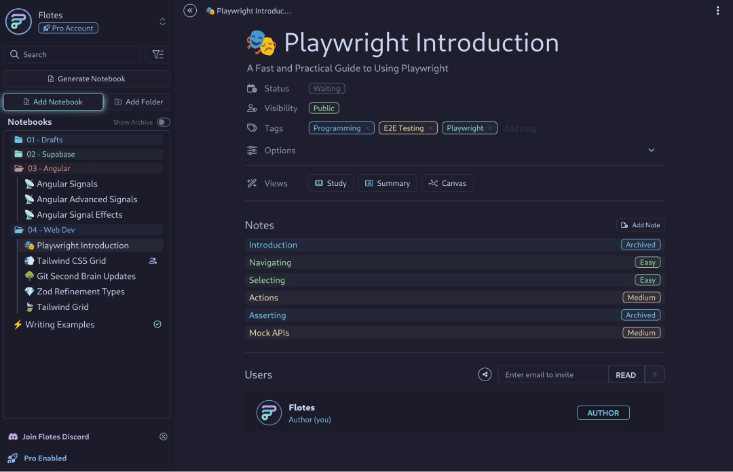Screen dimensions: 733x472
Task: Click the shared-users icon on Tailwind CSS Grid
Action: click(153, 260)
